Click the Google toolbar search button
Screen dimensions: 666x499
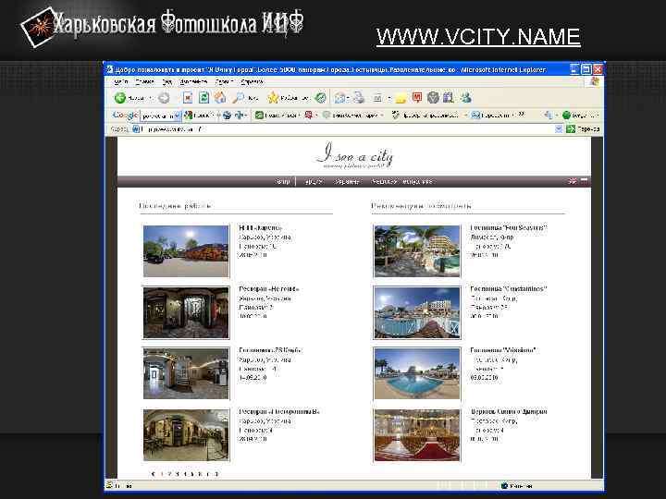point(199,115)
